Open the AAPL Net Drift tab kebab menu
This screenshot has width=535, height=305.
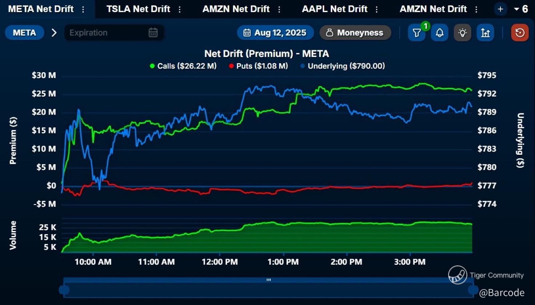click(x=377, y=9)
